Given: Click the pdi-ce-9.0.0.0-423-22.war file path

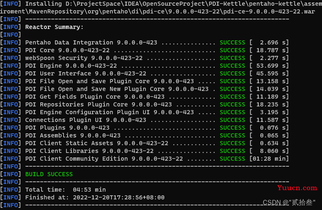Looking at the screenshot, I should pos(269,11).
